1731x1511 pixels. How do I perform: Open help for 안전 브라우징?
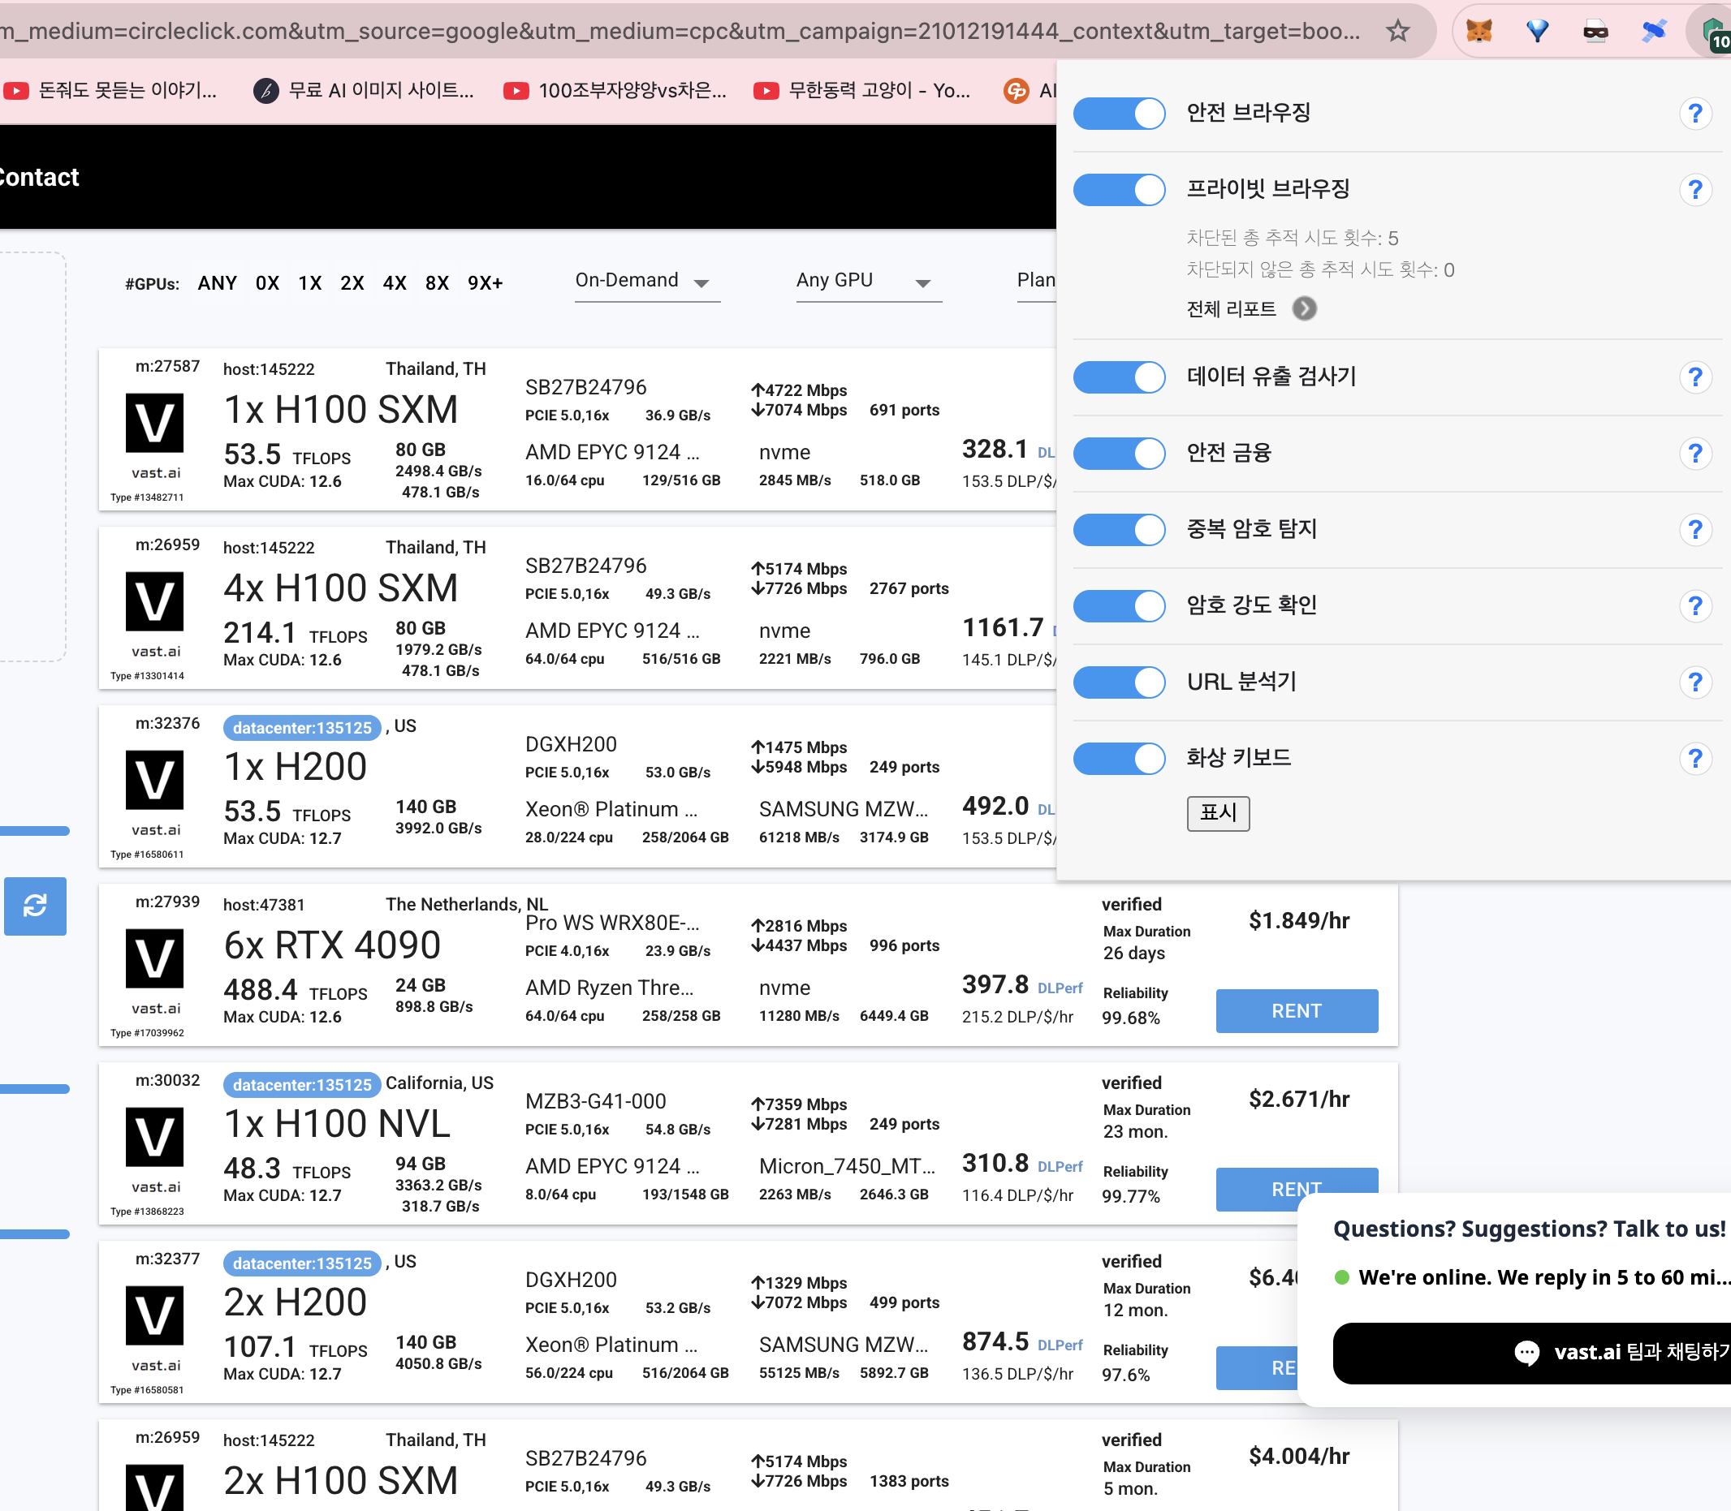[x=1694, y=113]
